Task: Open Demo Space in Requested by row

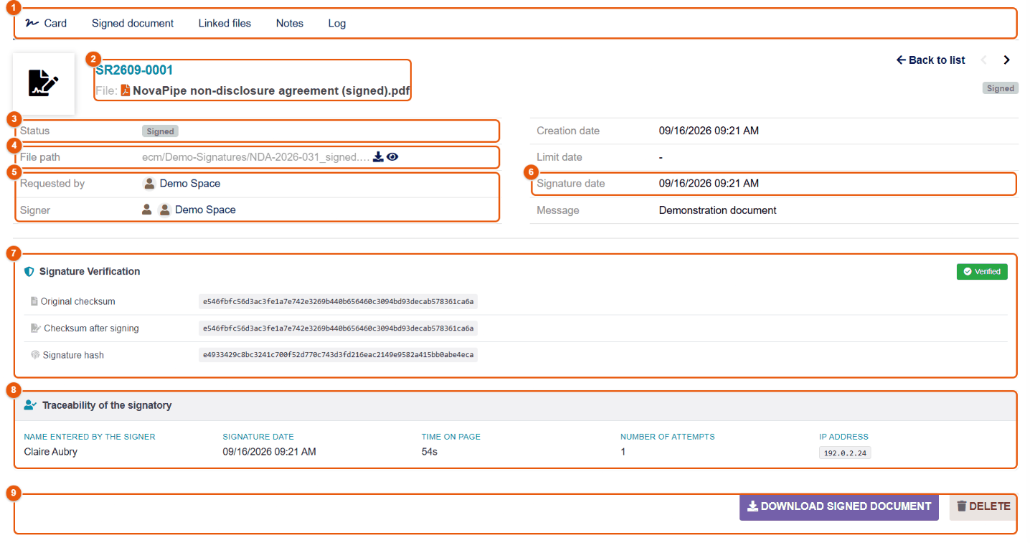Action: (190, 184)
